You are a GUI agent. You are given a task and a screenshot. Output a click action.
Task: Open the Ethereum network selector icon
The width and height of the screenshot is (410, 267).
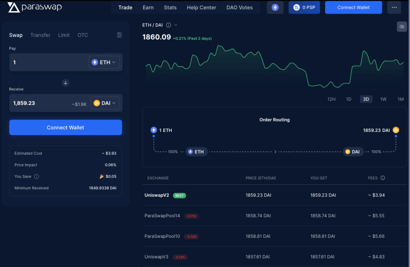(x=275, y=7)
